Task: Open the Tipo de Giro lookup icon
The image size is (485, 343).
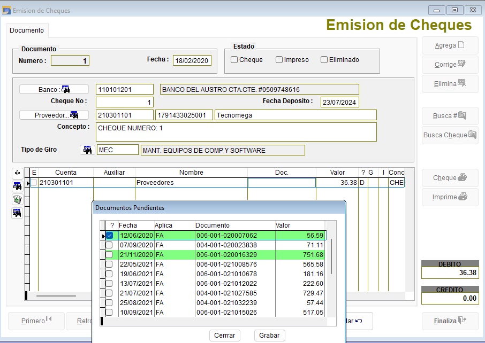Action: click(x=88, y=150)
